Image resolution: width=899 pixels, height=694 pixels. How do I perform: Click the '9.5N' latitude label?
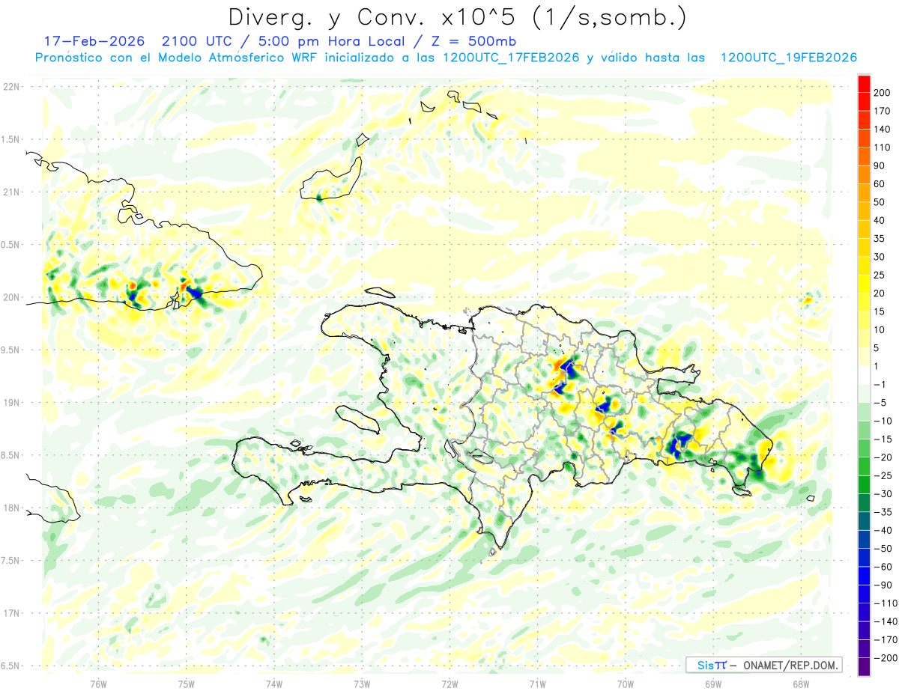point(11,350)
